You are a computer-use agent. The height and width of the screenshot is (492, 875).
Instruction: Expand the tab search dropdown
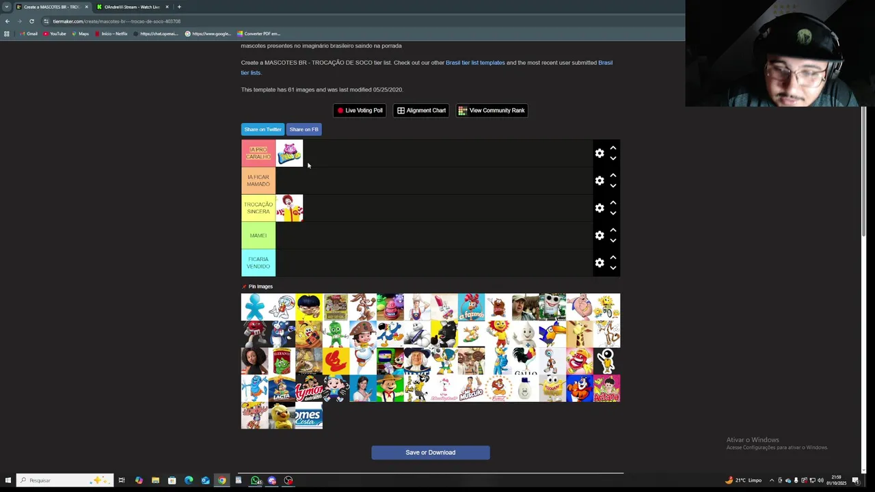pos(6,7)
